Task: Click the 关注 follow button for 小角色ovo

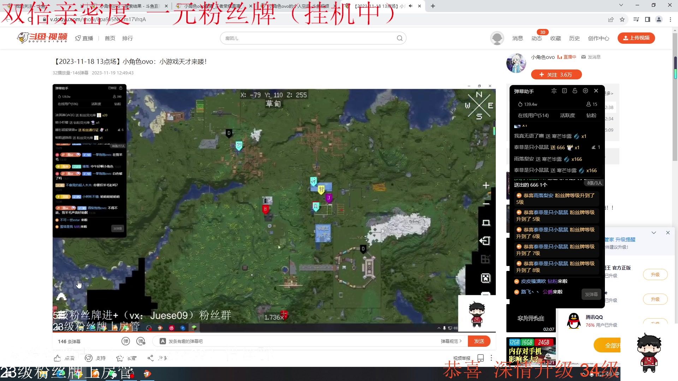Action: [556, 74]
